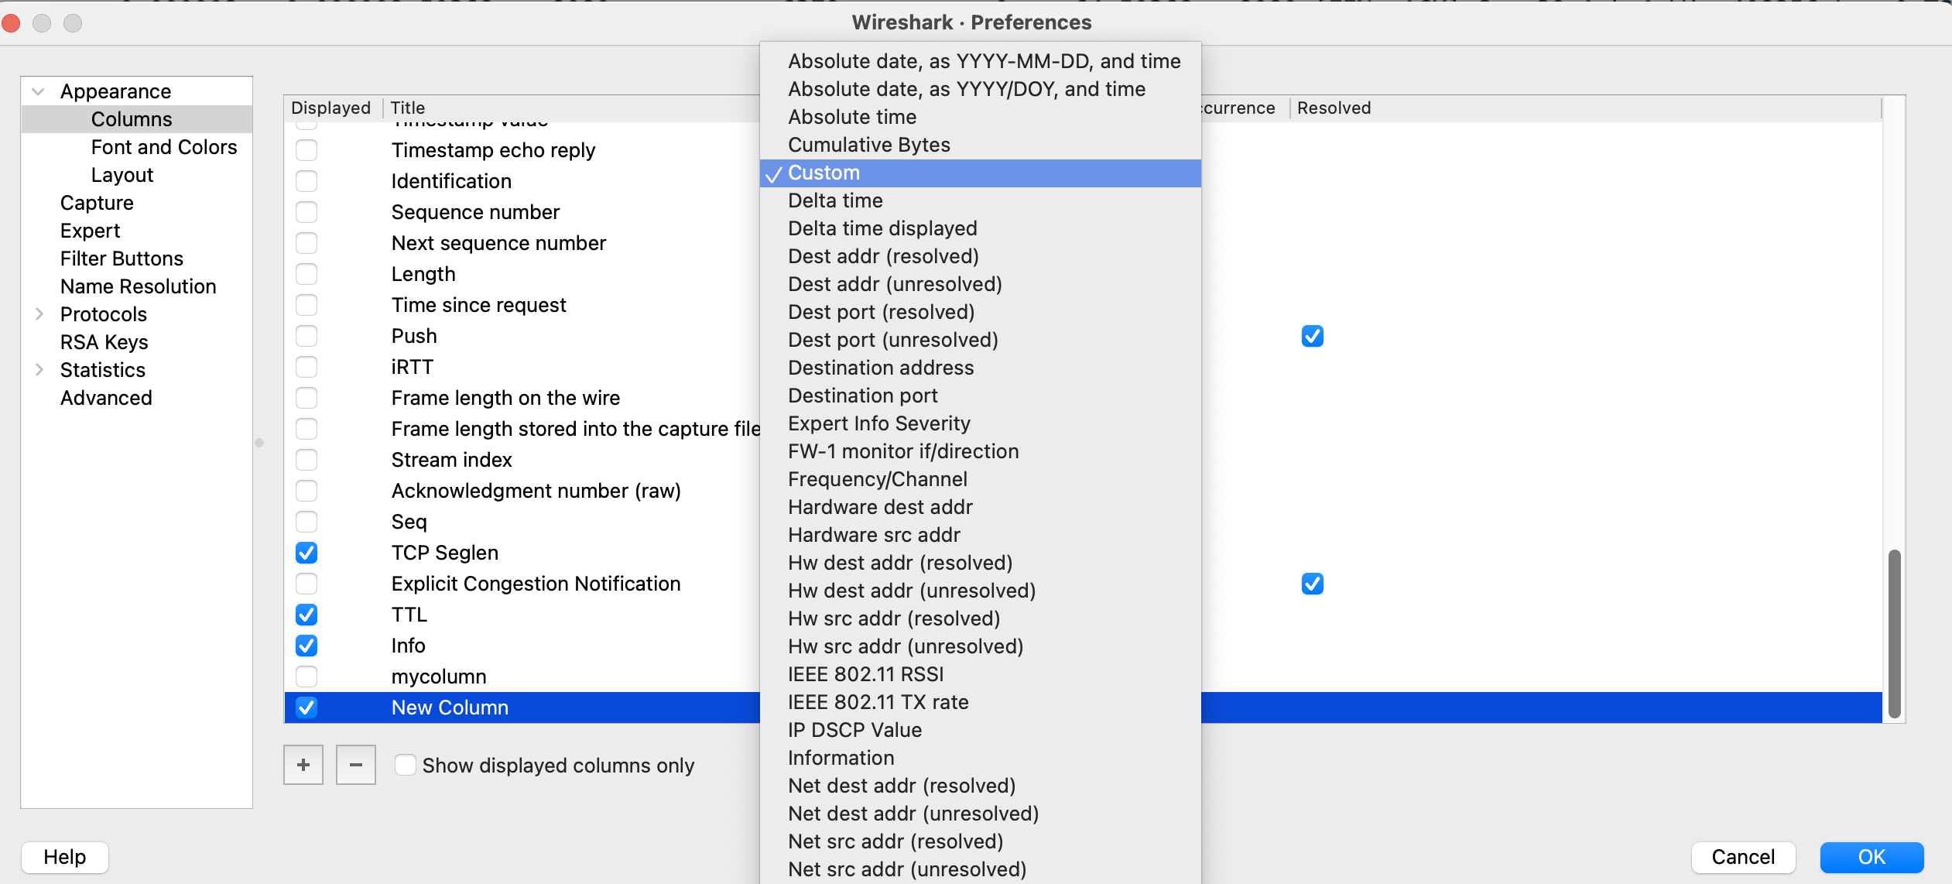Choose Destination port in the dropdown

click(862, 396)
